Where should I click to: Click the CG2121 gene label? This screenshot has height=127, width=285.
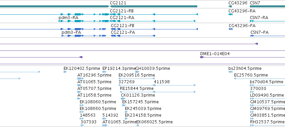point(118,3)
